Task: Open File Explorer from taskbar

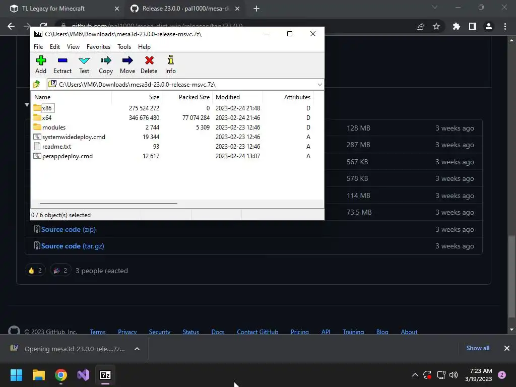Action: (x=39, y=375)
